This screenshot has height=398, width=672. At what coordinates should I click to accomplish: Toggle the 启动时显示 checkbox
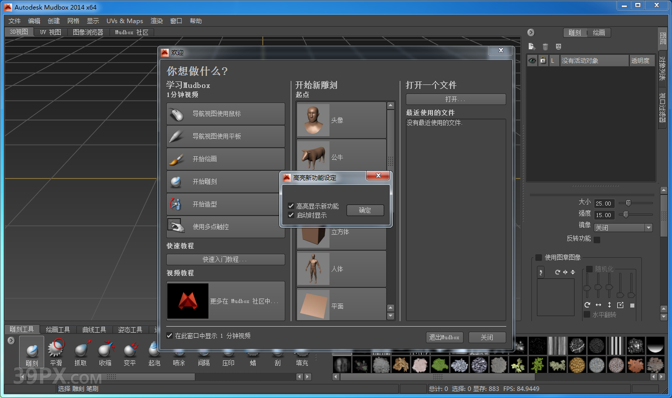tap(292, 215)
